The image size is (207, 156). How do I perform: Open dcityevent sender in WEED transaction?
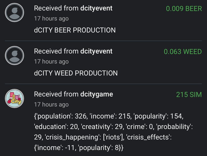pyautogui.click(x=96, y=51)
